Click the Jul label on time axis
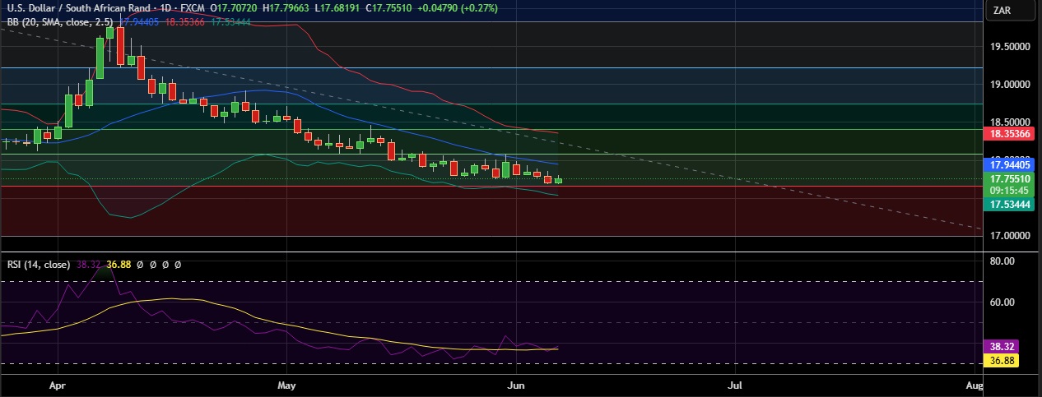The height and width of the screenshot is (397, 1042). tap(736, 385)
